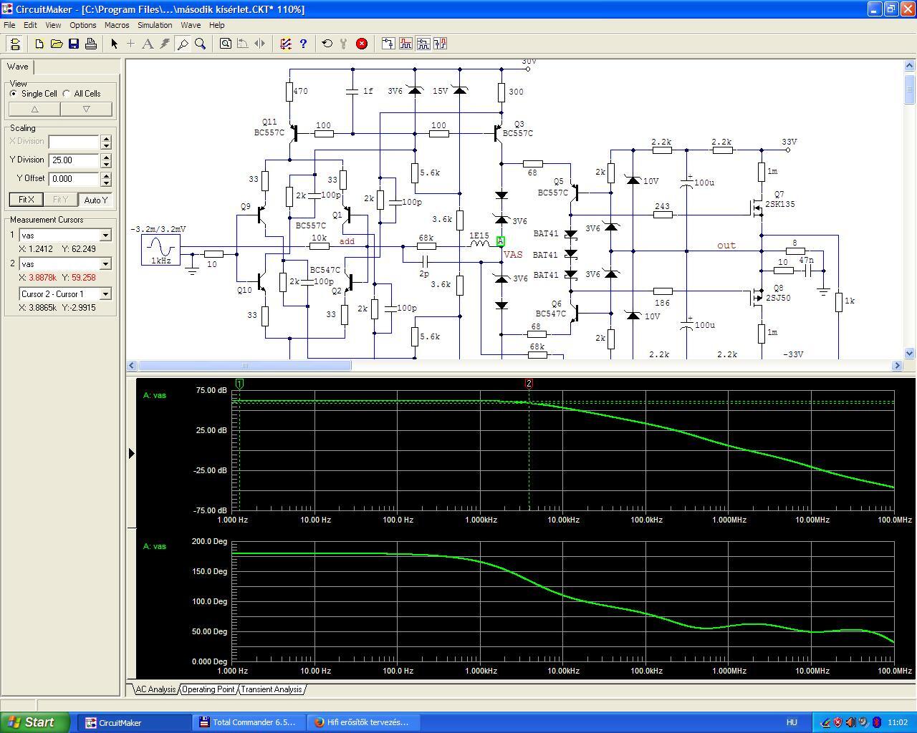Select the All Cells view option
This screenshot has width=917, height=733.
pos(67,94)
